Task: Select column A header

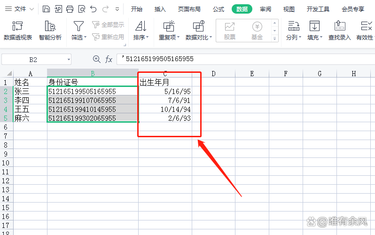Action: 30,73
